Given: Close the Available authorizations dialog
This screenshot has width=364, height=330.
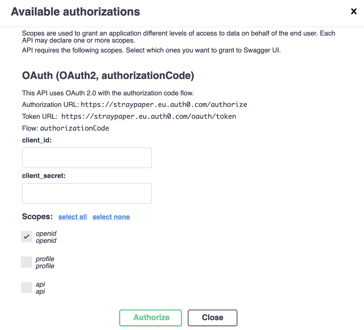Looking at the screenshot, I should (212, 318).
